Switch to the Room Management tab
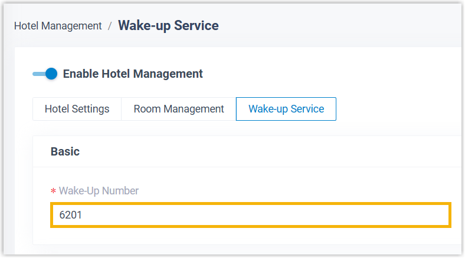The width and height of the screenshot is (465, 258). (x=179, y=109)
